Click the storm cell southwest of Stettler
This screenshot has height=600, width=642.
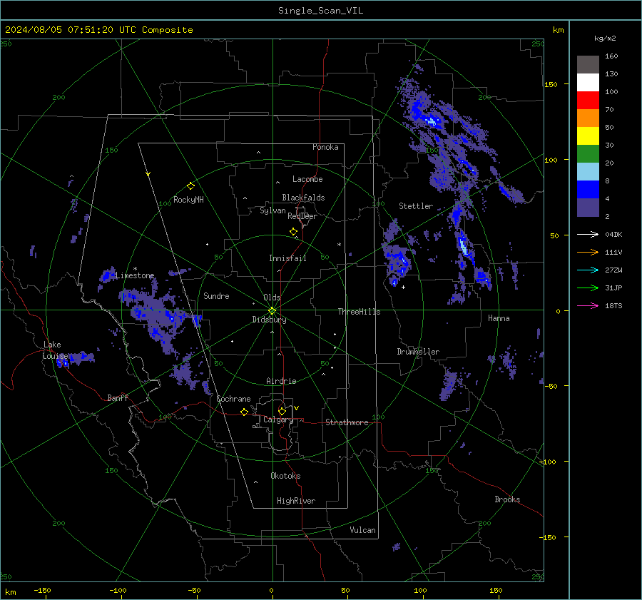coord(397,262)
